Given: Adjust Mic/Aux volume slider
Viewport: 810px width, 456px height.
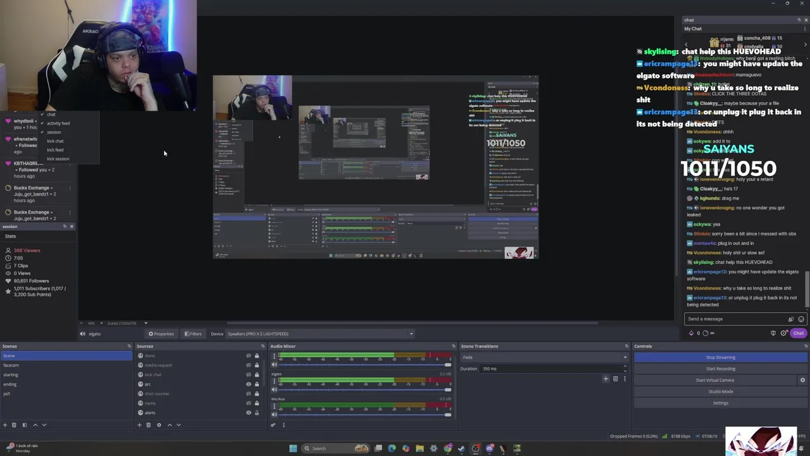Looking at the screenshot, I should point(364,414).
